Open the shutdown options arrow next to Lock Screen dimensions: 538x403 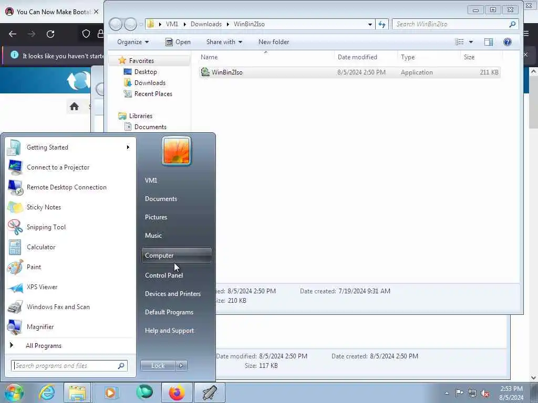(x=181, y=366)
